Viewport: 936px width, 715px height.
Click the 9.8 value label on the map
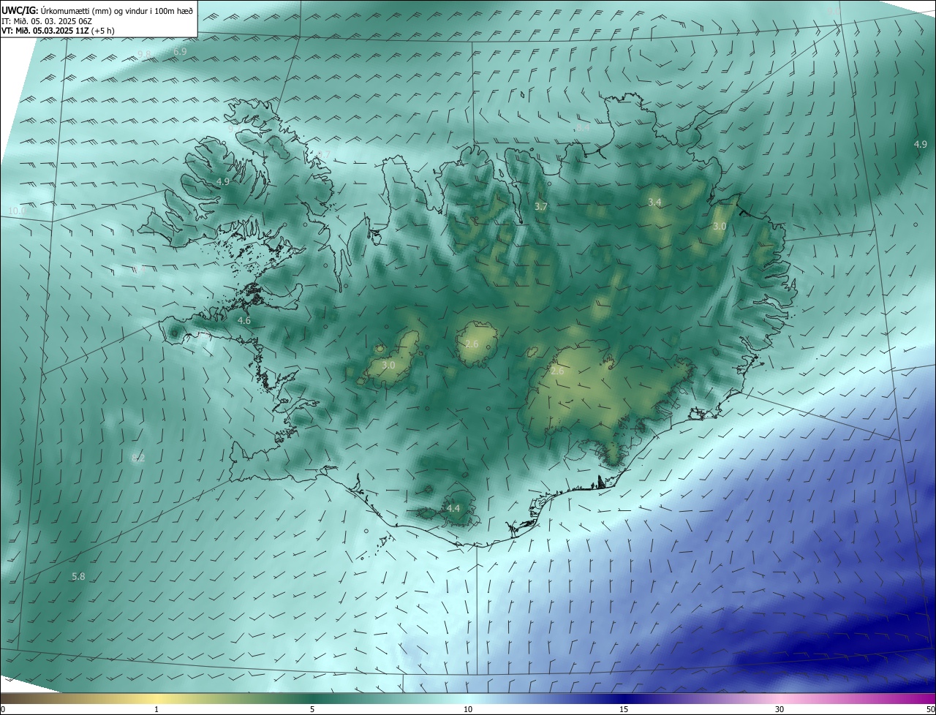pos(144,55)
